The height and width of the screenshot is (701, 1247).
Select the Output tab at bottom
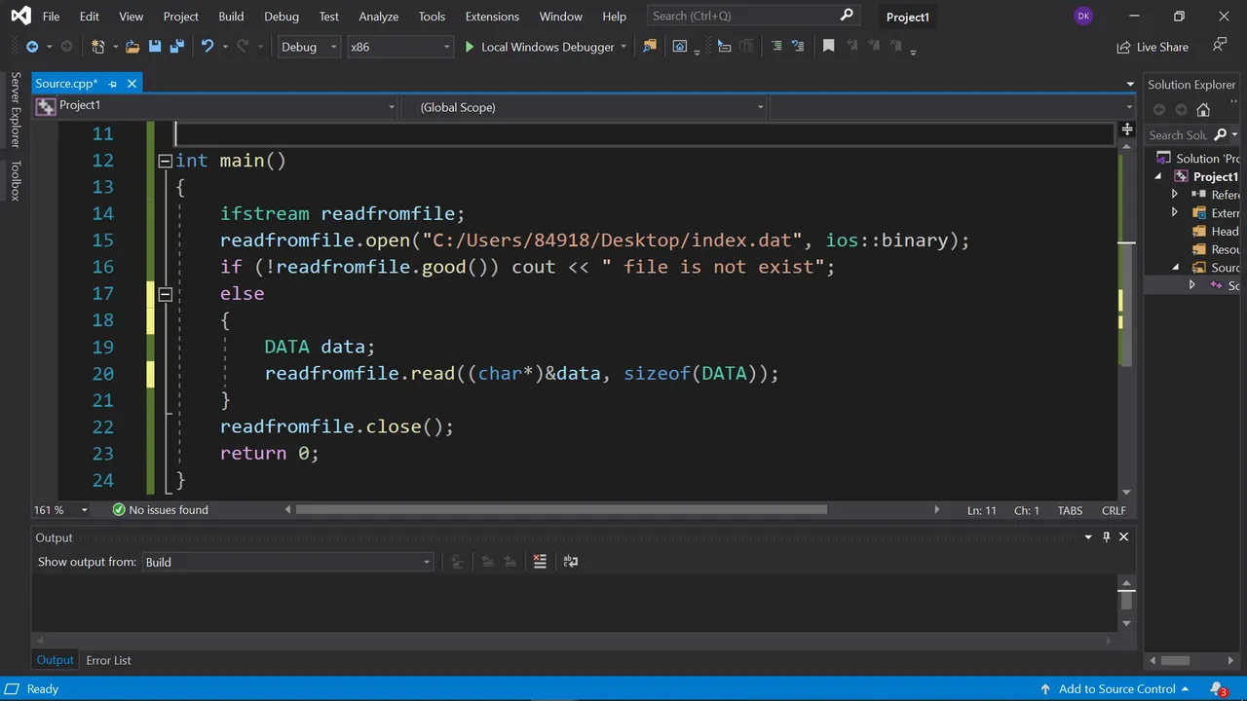(x=55, y=660)
